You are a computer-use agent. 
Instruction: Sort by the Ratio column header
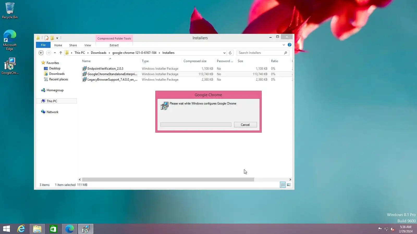(274, 61)
